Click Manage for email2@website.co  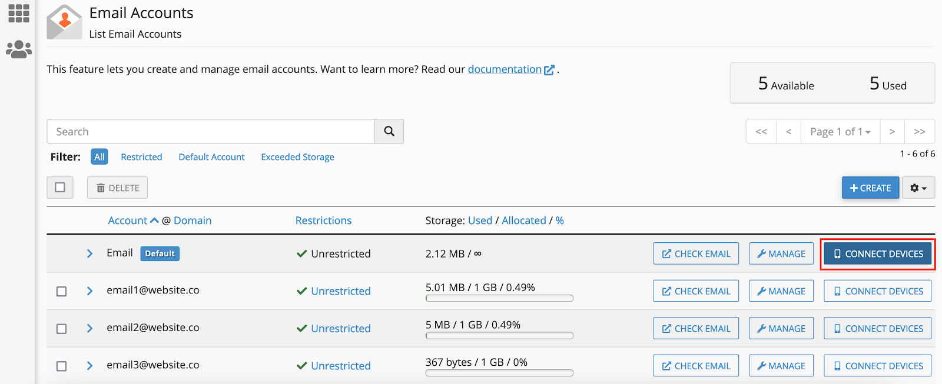[781, 328]
